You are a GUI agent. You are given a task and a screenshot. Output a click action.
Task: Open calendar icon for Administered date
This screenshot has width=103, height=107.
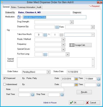(76, 85)
